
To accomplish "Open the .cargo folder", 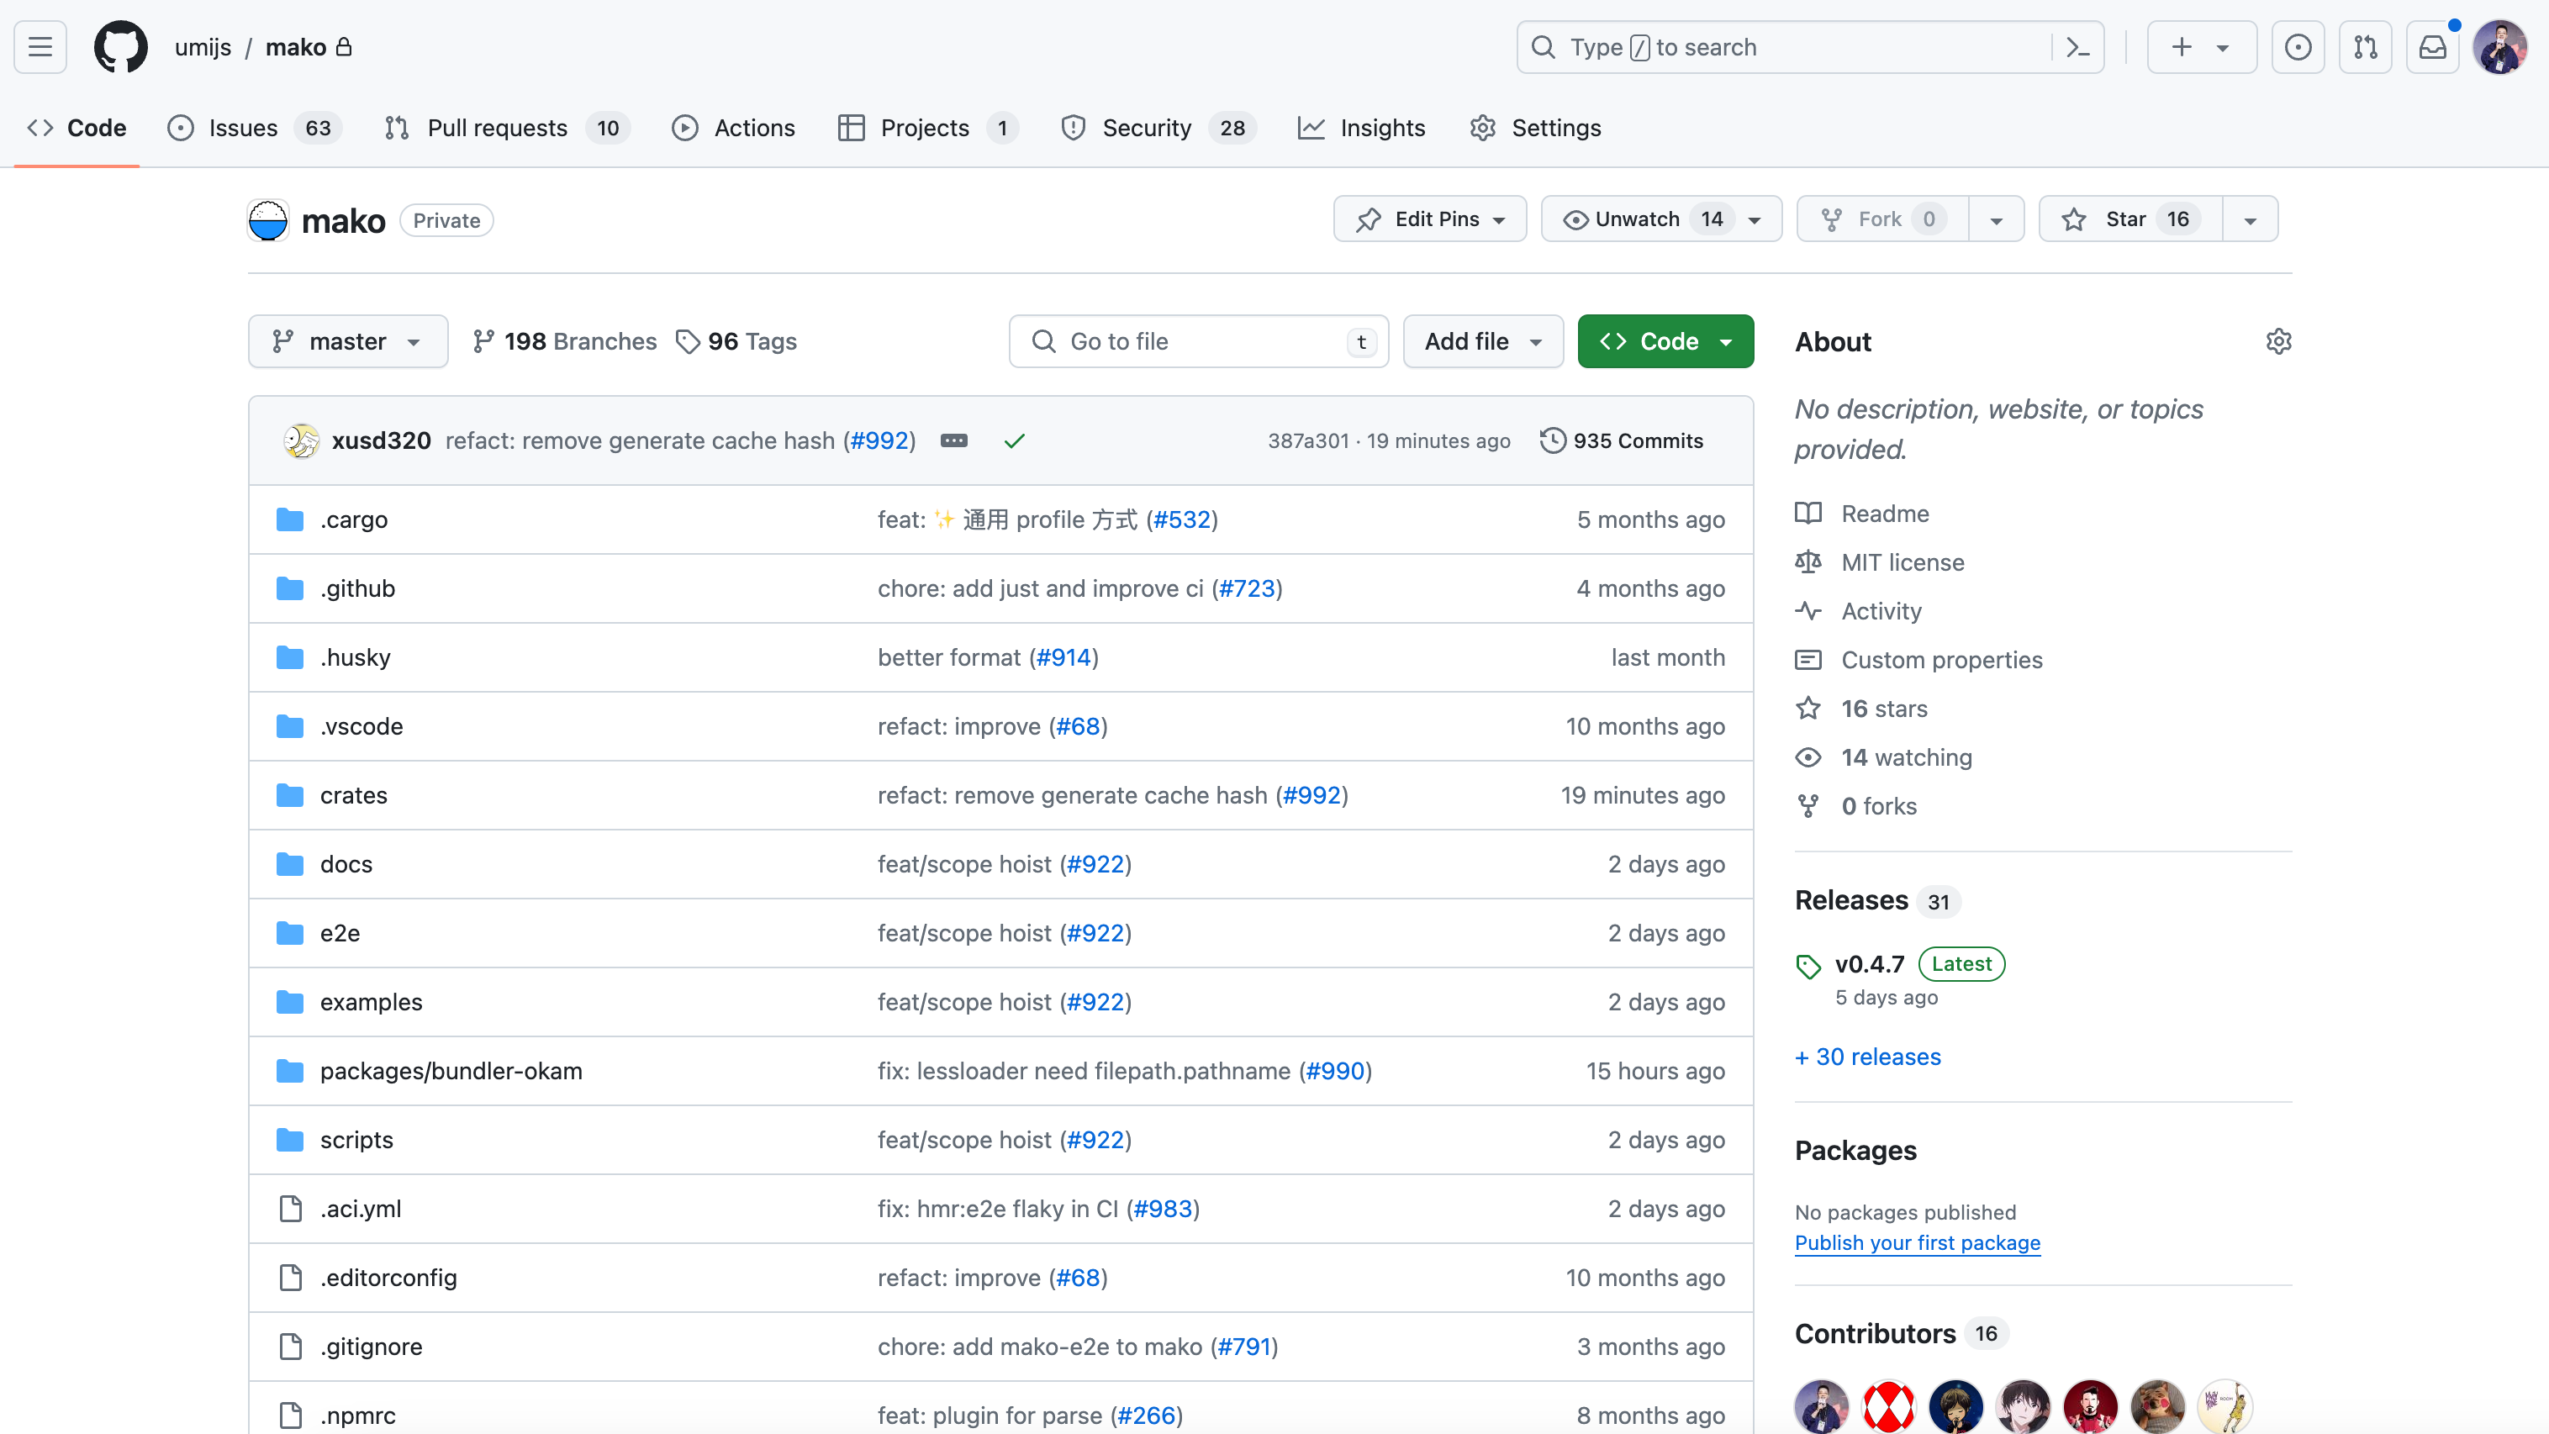I will tap(353, 519).
